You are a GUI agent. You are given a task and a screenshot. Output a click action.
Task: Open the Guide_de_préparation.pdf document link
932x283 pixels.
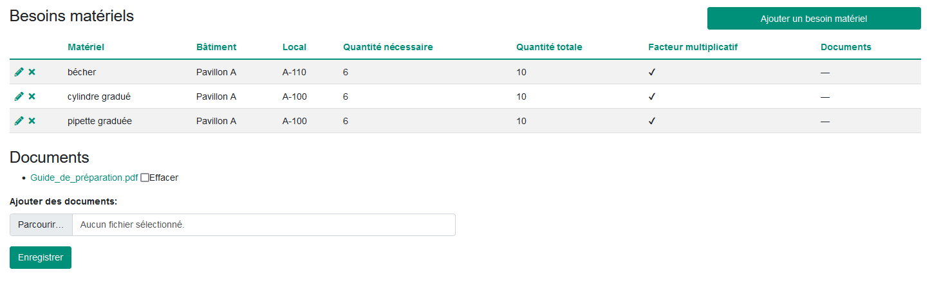point(84,178)
